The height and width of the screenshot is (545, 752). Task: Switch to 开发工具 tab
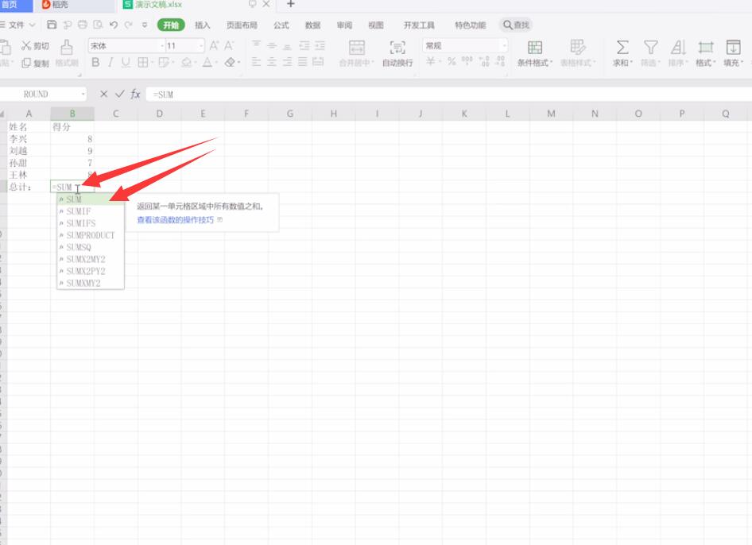[419, 25]
